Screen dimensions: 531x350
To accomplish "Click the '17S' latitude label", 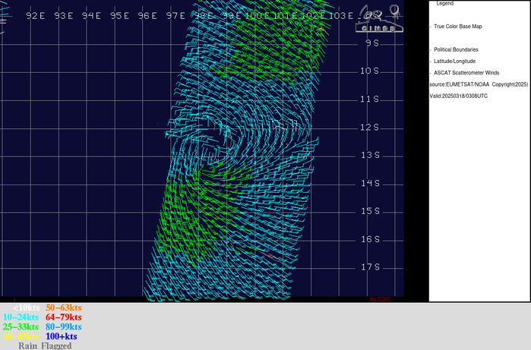I will click(370, 267).
